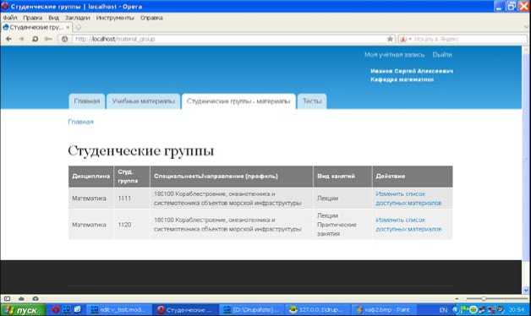Select the Студенческие группы - материалы tab
The image size is (531, 316).
click(x=238, y=101)
